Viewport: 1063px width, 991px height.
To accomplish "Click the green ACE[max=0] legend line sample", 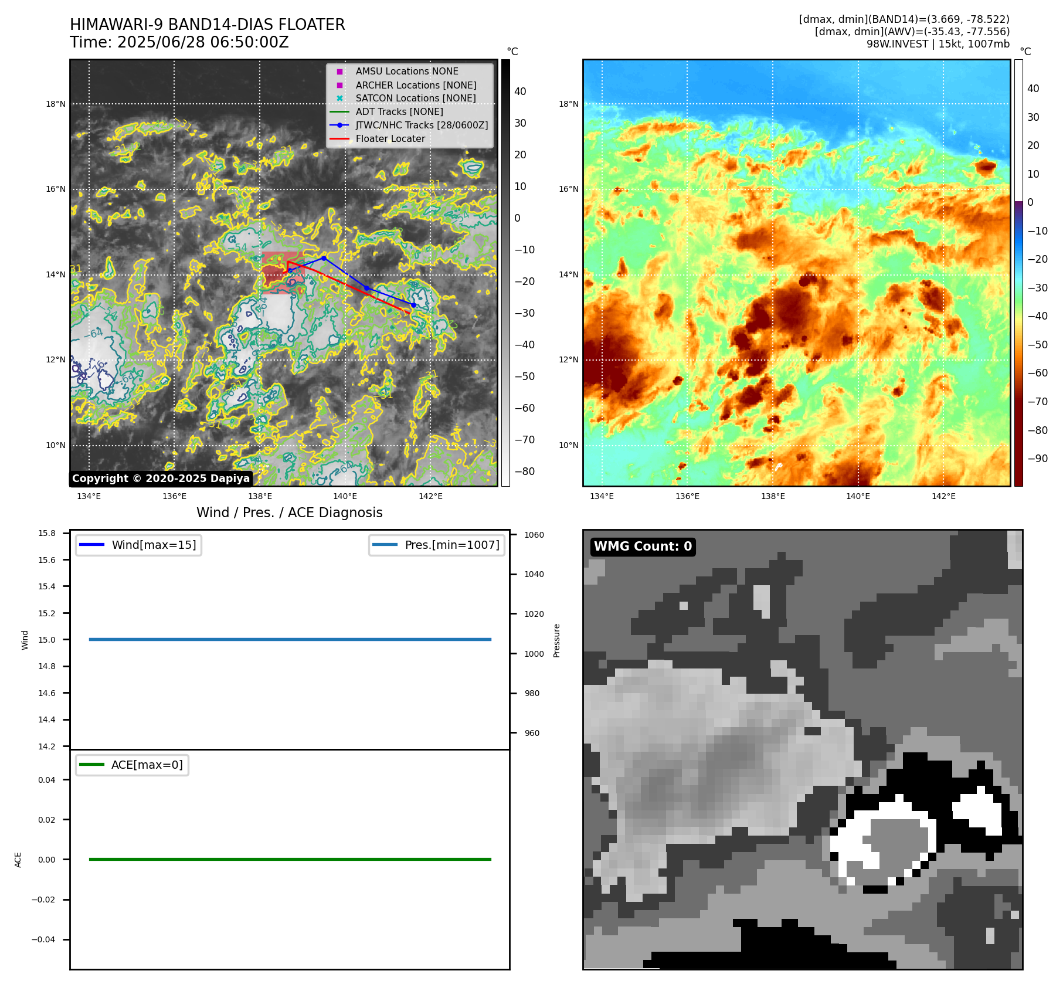I will (x=91, y=765).
